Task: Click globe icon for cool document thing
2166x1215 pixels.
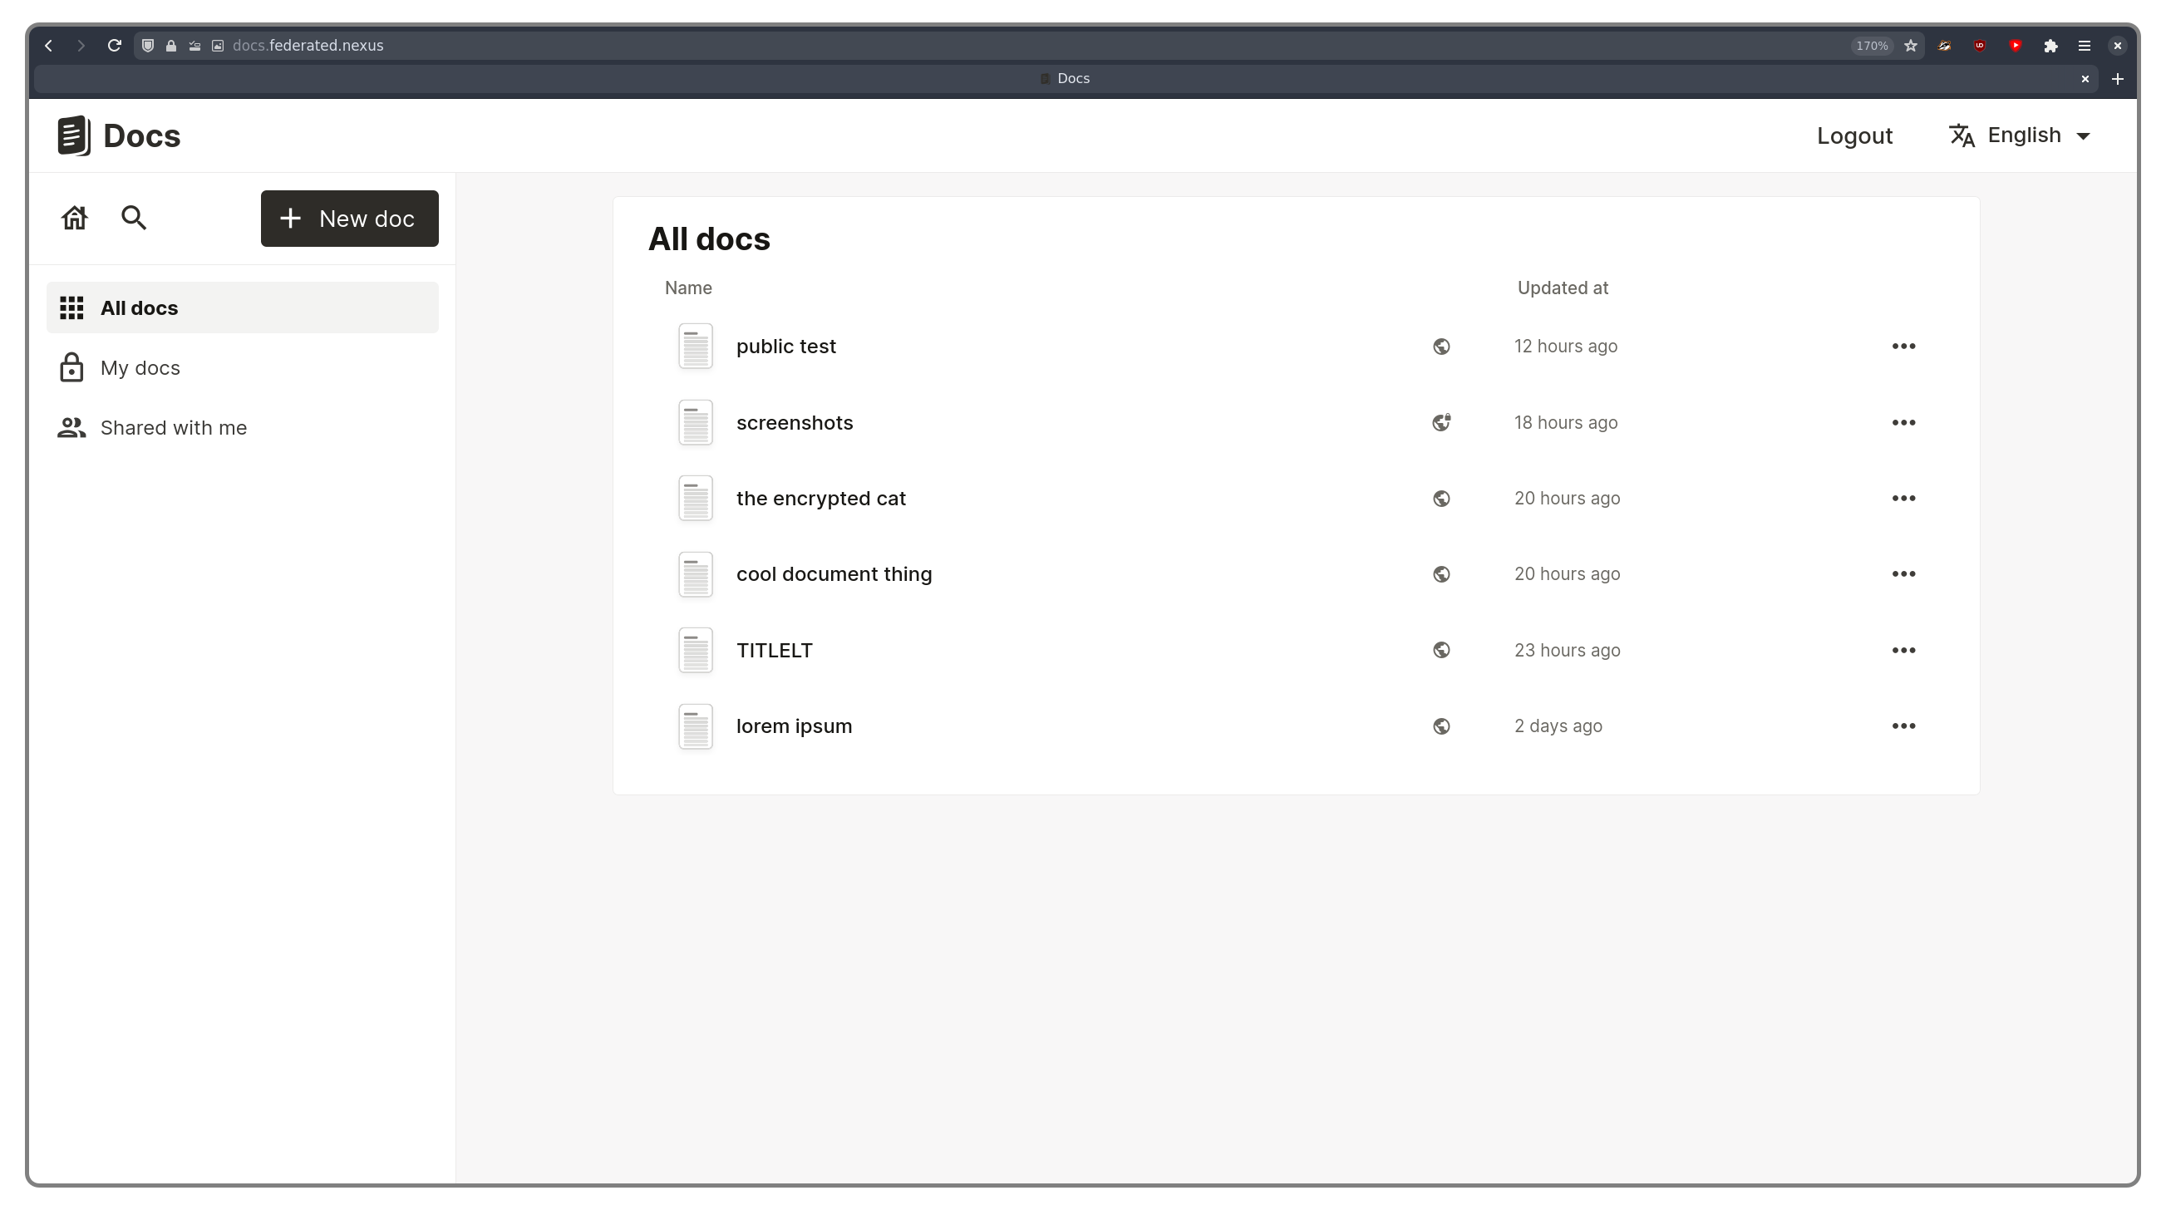Action: [1441, 574]
